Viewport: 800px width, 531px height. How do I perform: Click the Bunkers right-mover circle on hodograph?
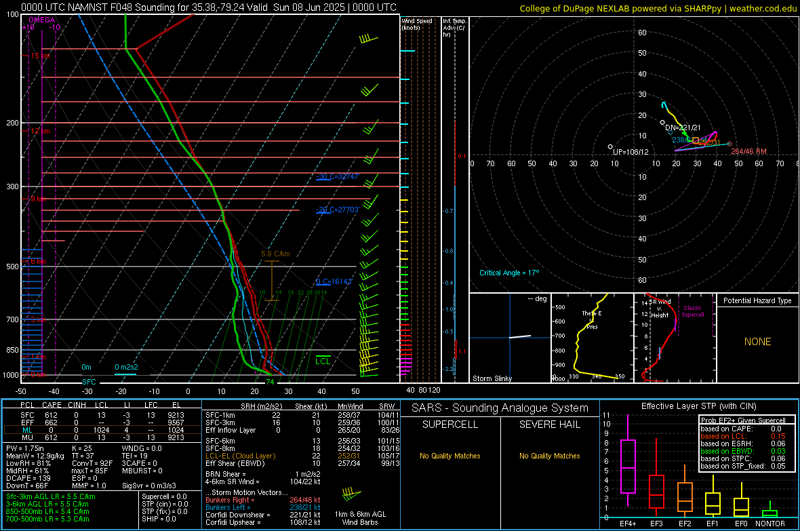click(729, 144)
